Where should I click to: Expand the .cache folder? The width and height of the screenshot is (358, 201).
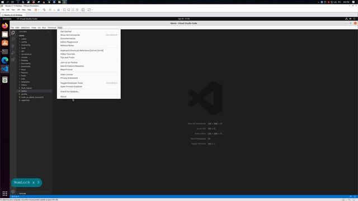[x=23, y=39]
